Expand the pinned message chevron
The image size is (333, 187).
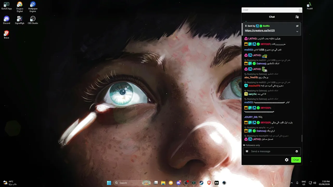point(297,31)
